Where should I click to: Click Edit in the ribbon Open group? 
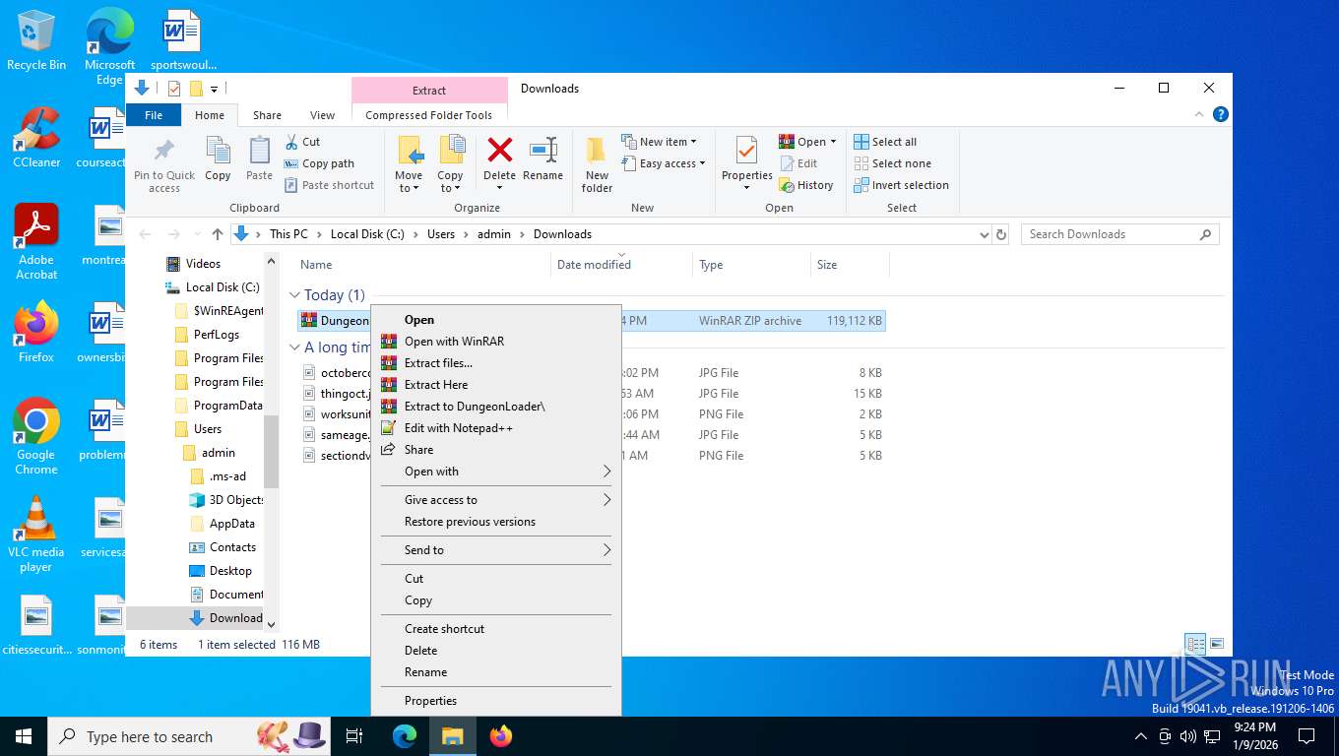click(x=798, y=163)
